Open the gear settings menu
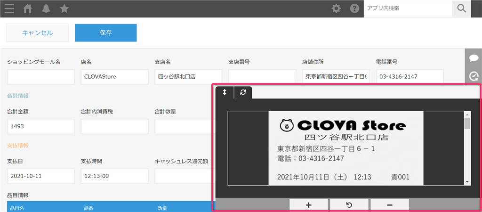 pos(336,8)
